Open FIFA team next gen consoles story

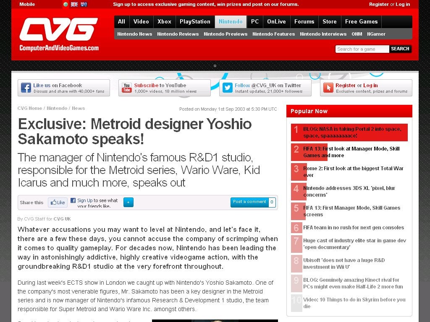point(354,228)
